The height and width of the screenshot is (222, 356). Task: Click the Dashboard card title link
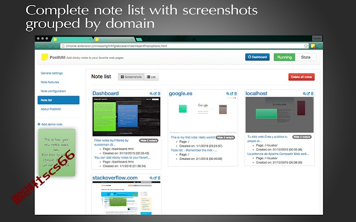click(106, 93)
